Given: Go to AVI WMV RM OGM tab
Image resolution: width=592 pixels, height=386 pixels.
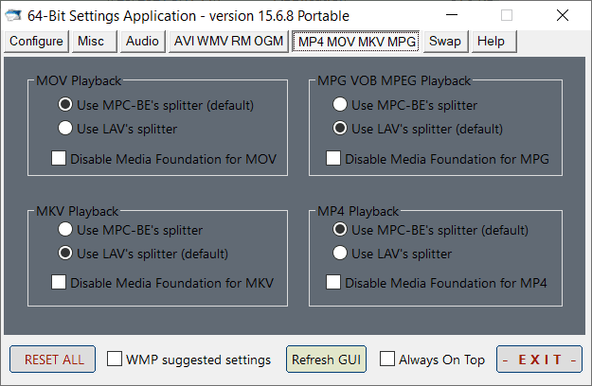Looking at the screenshot, I should pyautogui.click(x=228, y=42).
